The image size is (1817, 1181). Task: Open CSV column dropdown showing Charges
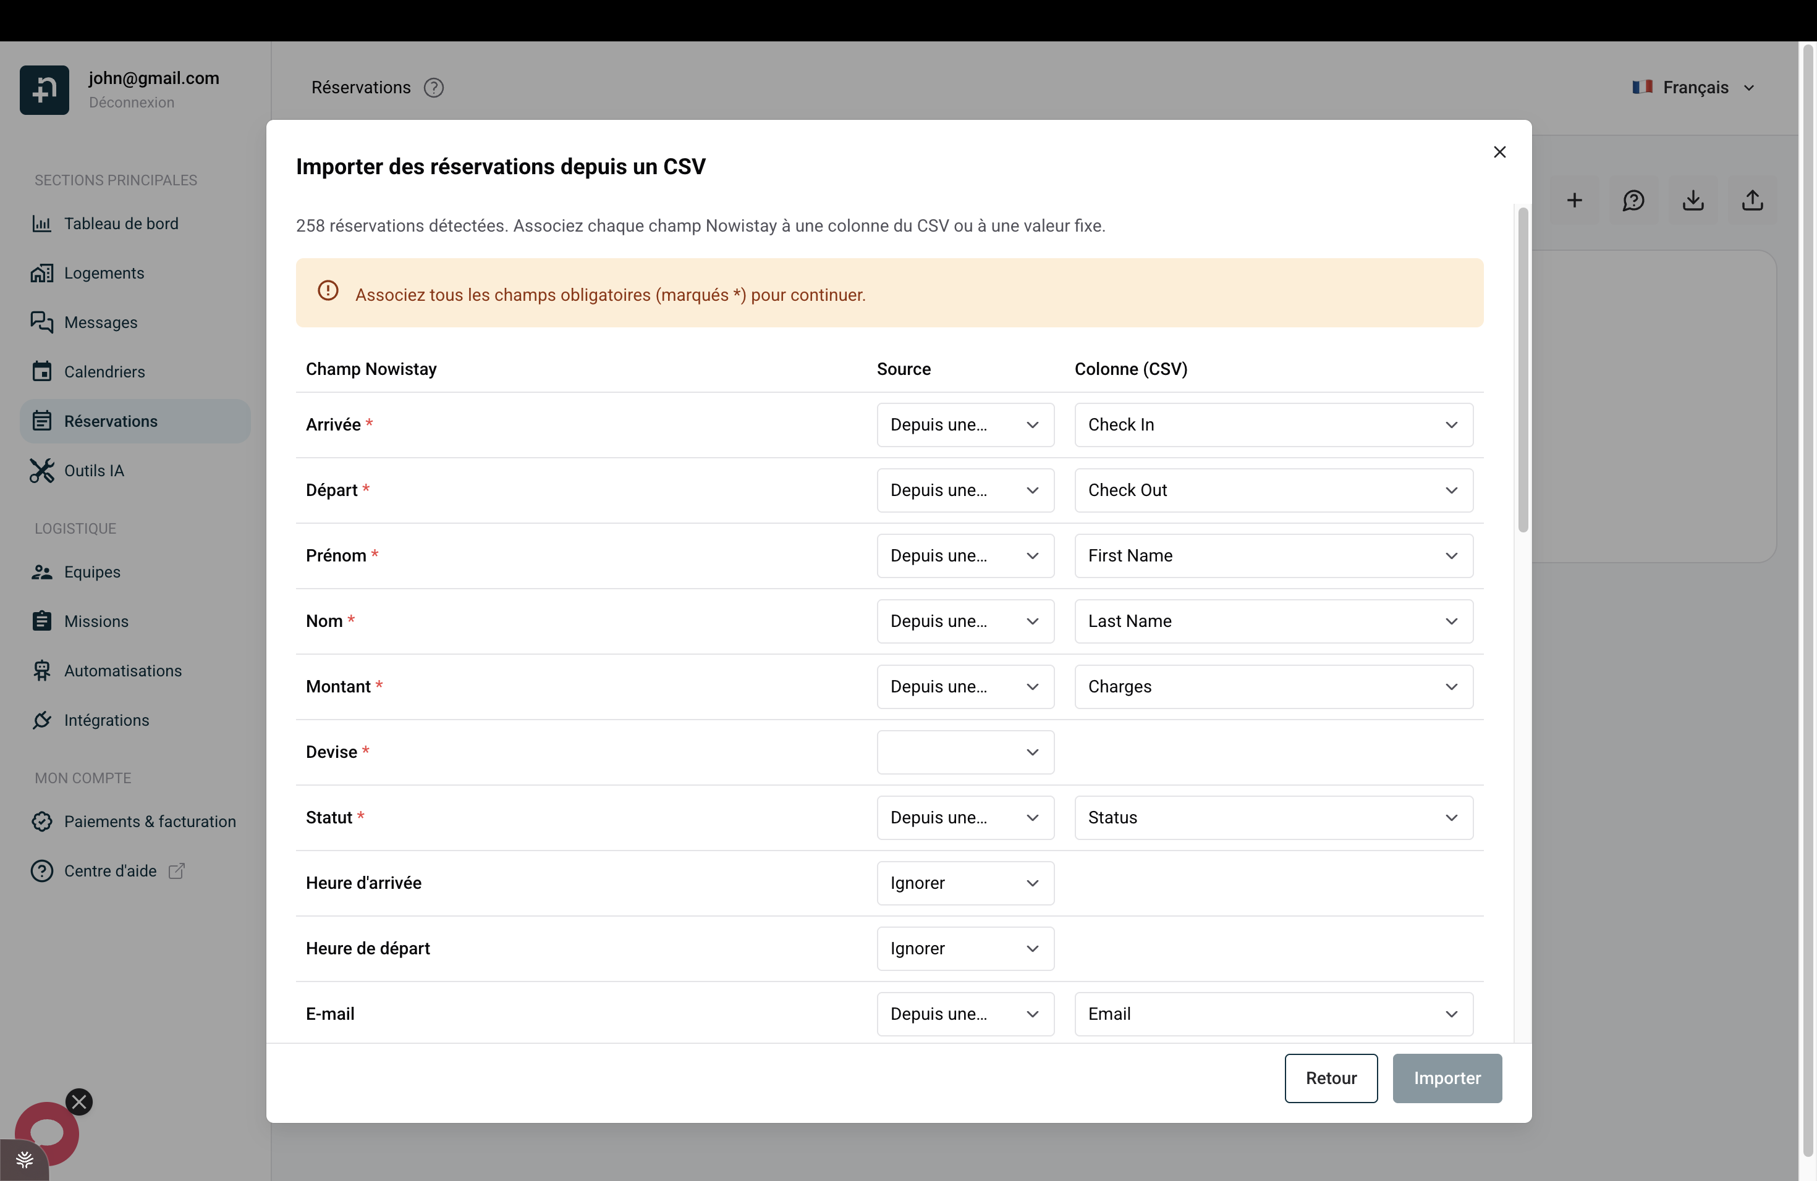tap(1273, 687)
